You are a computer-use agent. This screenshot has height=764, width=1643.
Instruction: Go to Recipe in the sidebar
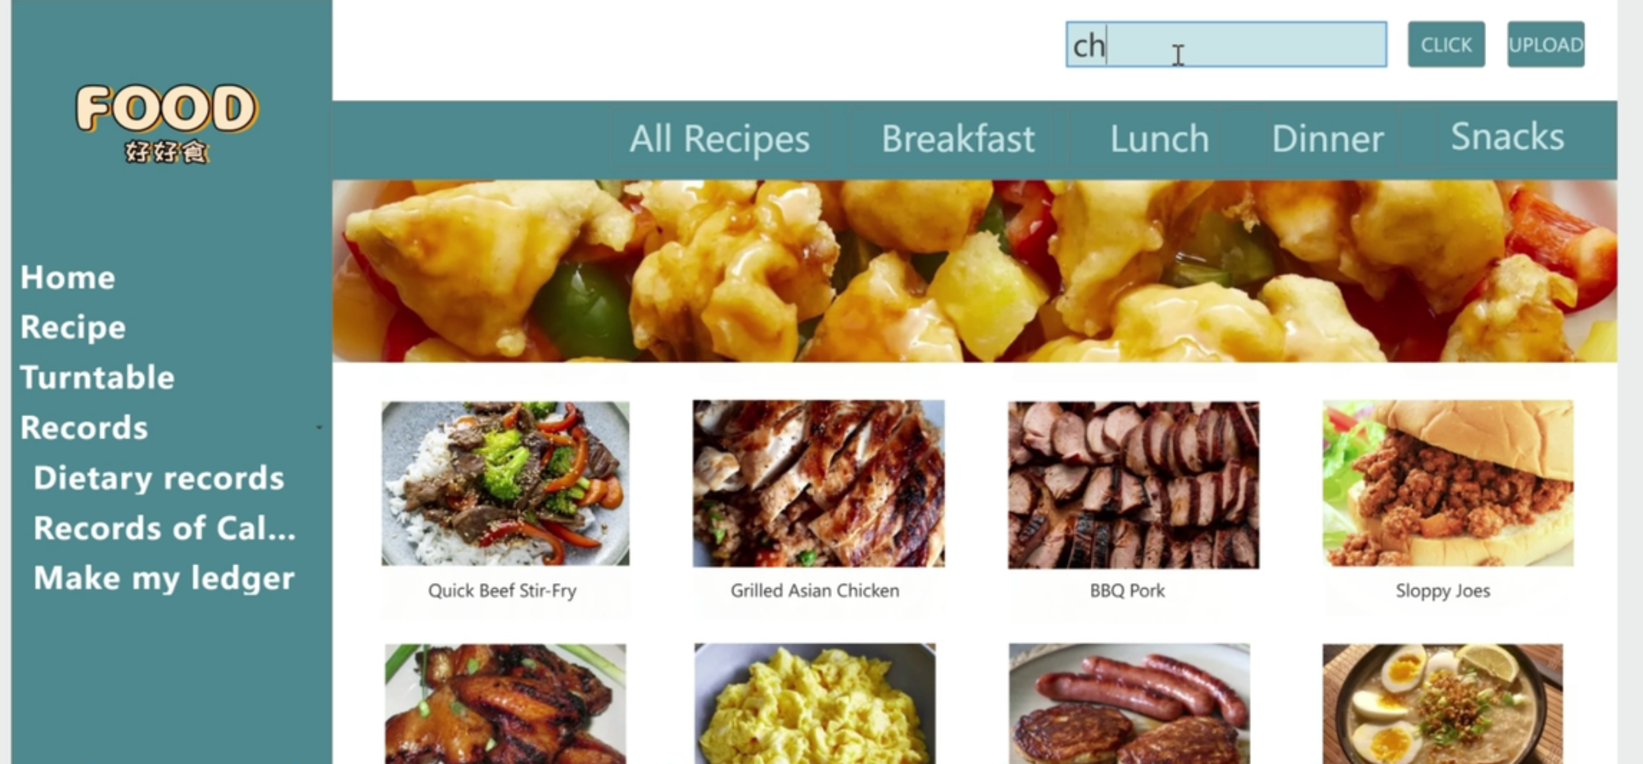[x=73, y=328]
